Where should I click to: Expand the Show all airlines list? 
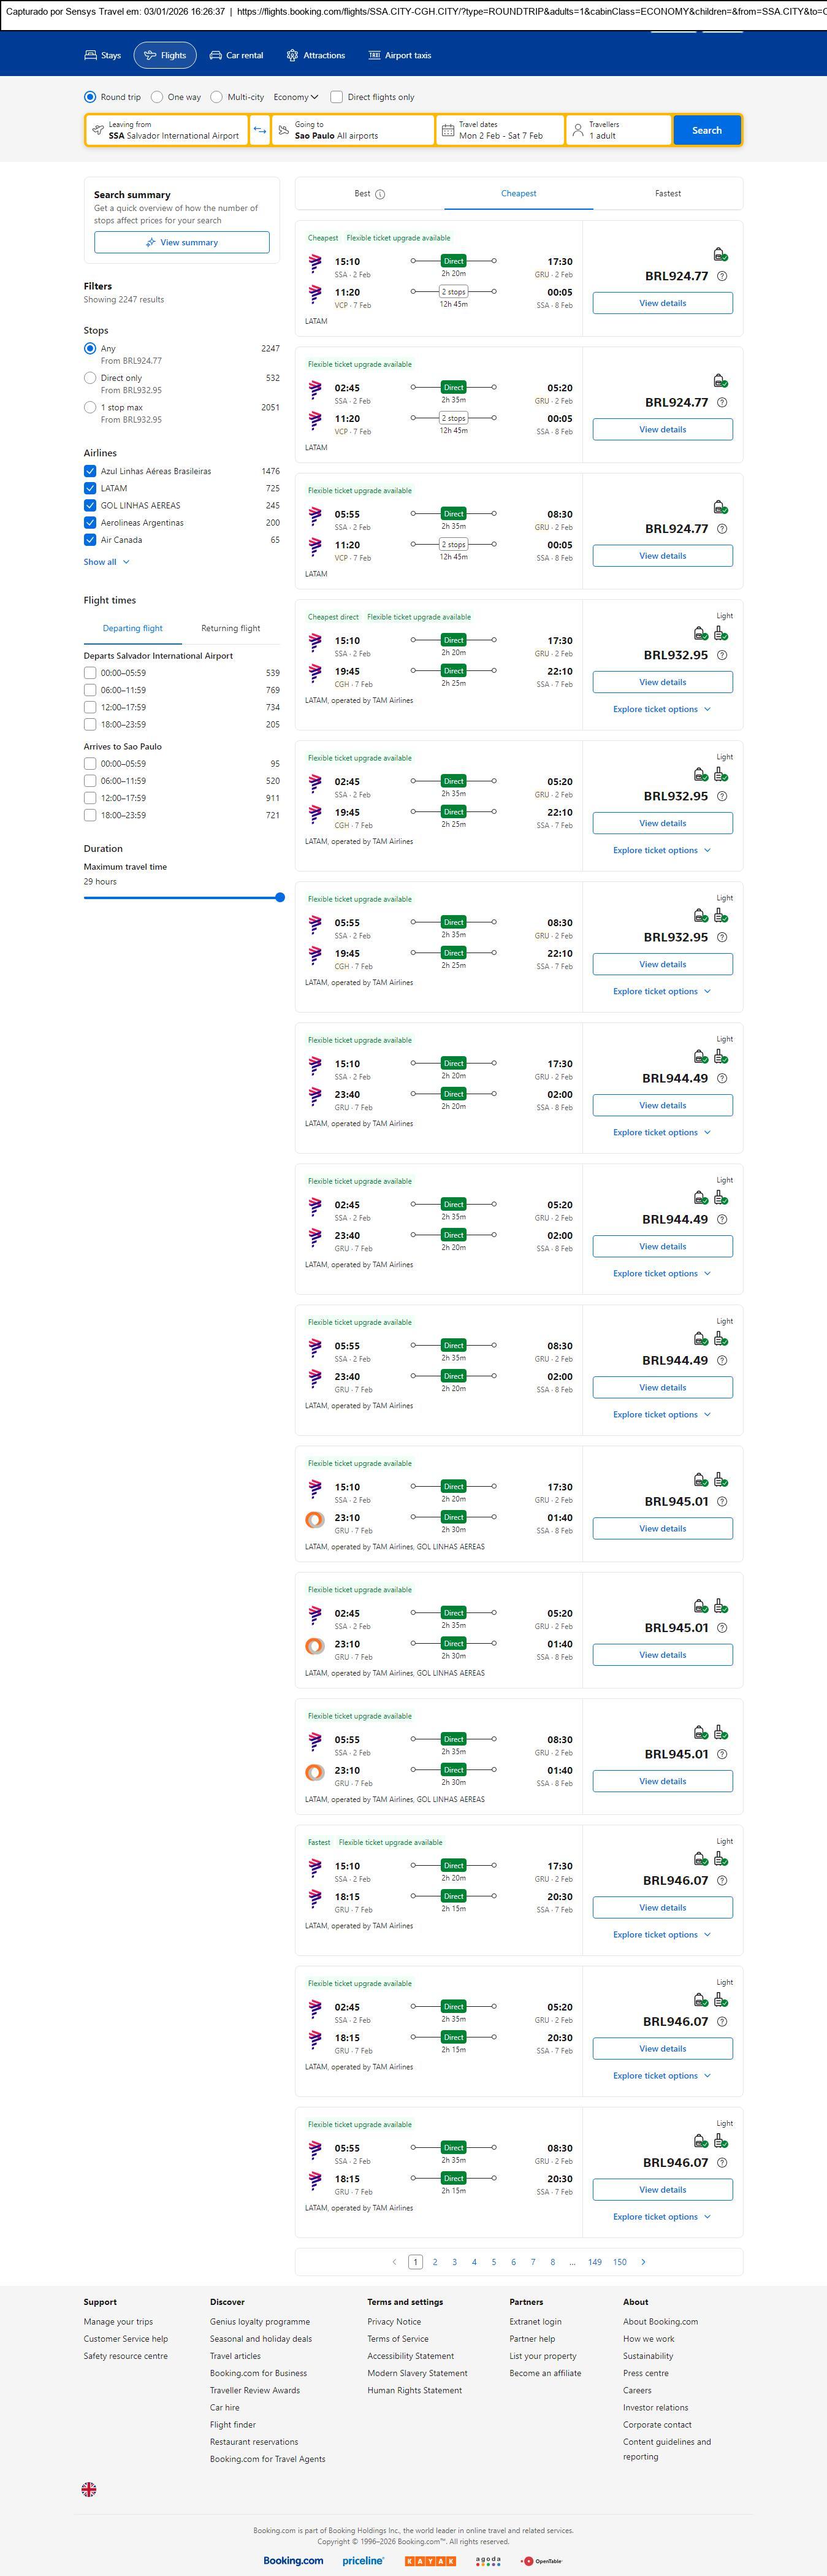click(106, 562)
